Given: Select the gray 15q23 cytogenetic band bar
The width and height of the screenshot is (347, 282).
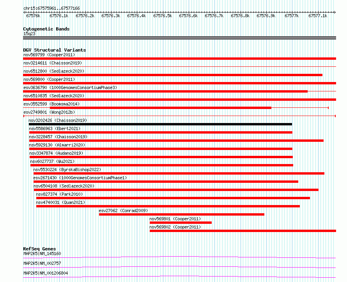Looking at the screenshot, I should (179, 38).
